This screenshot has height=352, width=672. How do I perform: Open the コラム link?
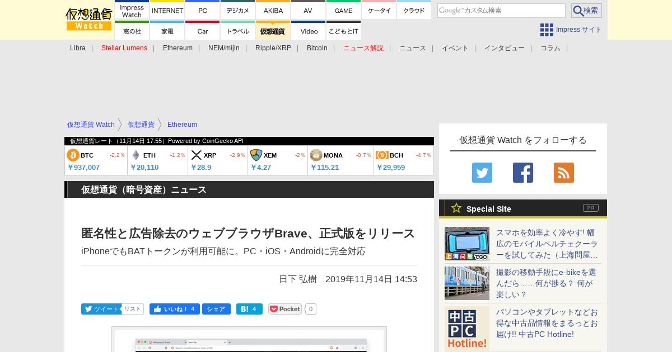coord(550,48)
